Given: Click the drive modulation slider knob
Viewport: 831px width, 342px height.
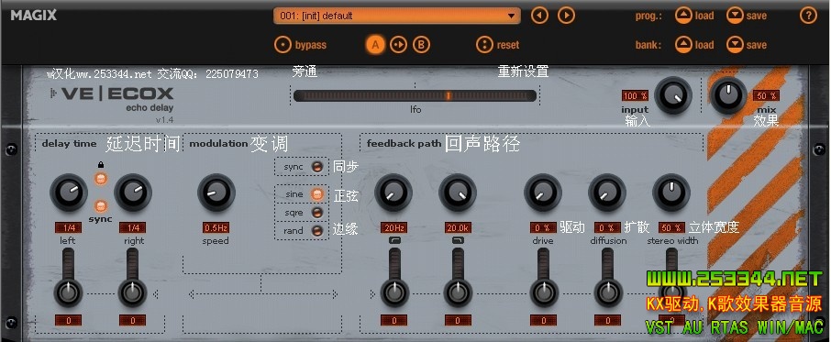Looking at the screenshot, I should 543,292.
